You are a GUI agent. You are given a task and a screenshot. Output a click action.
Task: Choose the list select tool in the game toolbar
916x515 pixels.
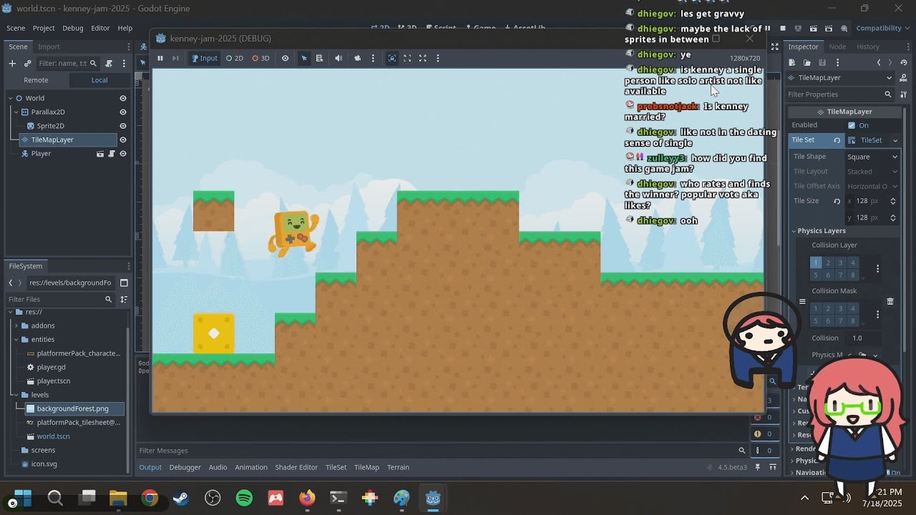(319, 58)
